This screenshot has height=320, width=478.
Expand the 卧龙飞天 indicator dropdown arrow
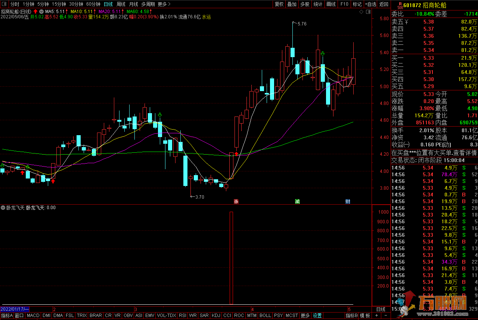pyautogui.click(x=3, y=207)
